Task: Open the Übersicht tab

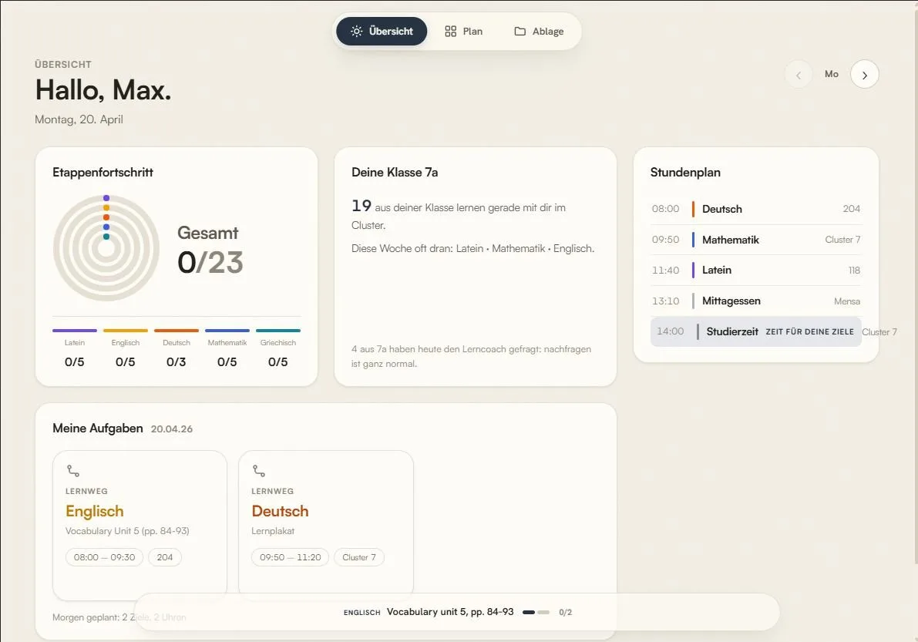Action: 382,31
